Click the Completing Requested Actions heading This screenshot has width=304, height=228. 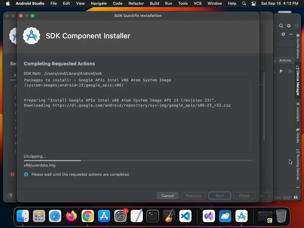click(59, 64)
